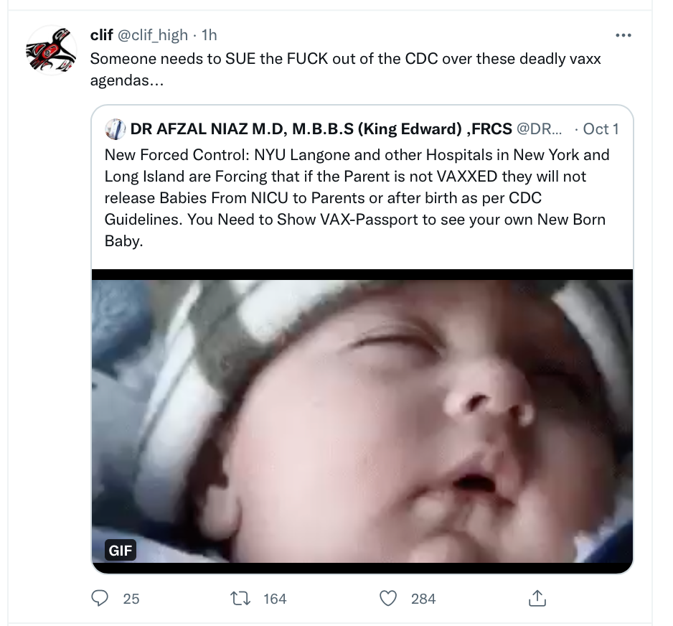Click the GIF badge on the media
This screenshot has height=626, width=673.
click(121, 551)
